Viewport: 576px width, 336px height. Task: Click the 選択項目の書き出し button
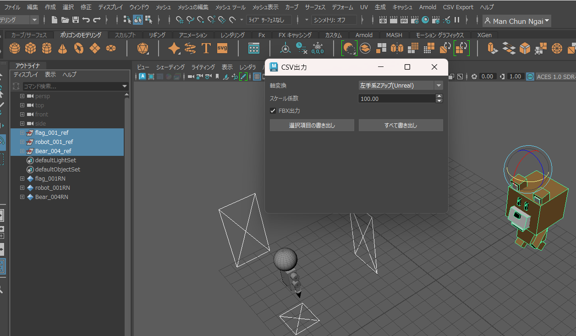tap(312, 125)
